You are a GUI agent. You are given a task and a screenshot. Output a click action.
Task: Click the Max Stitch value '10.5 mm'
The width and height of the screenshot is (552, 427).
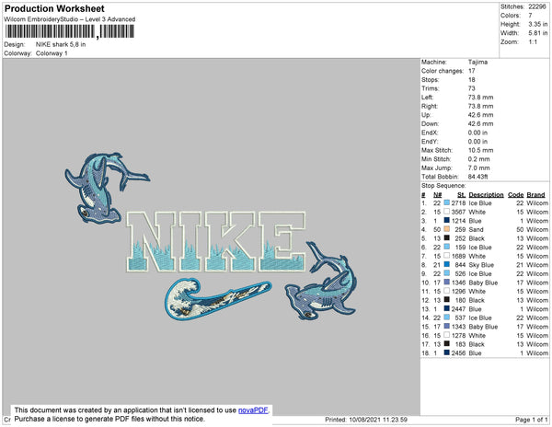[480, 150]
